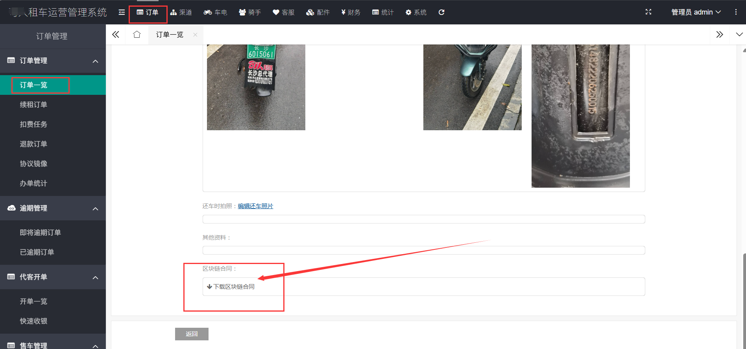The height and width of the screenshot is (349, 746).
Task: Open the 统计 top menu
Action: (383, 12)
